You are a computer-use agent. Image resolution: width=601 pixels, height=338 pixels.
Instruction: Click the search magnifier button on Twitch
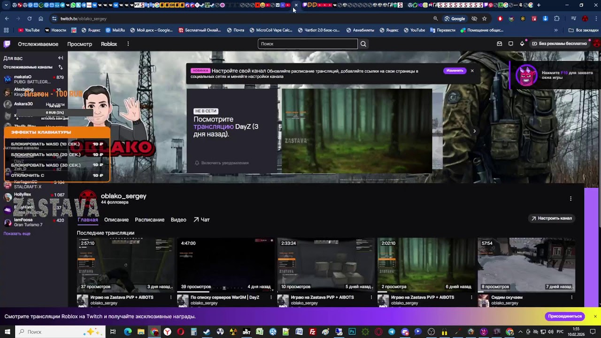(x=363, y=44)
